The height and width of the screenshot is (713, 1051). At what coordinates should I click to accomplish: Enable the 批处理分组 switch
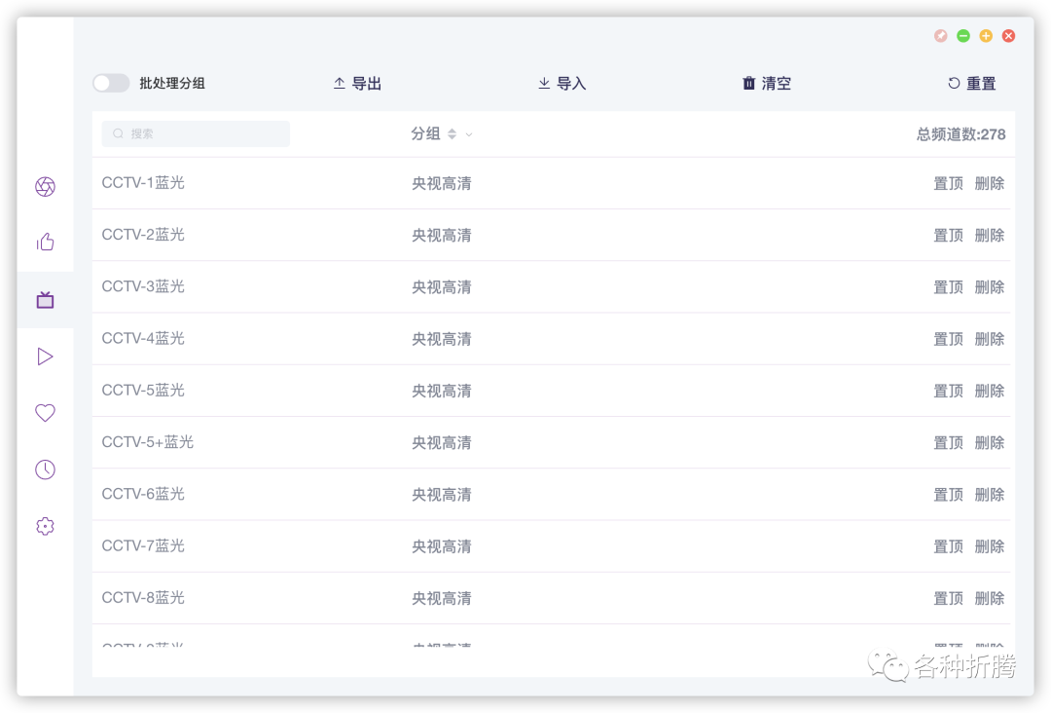pos(110,83)
